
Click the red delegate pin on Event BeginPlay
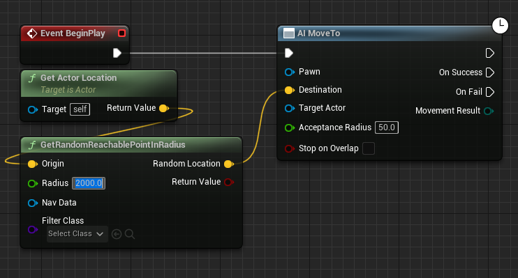[x=121, y=33]
